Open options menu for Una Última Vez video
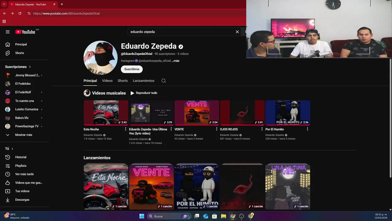392x221 pixels. tap(171, 129)
